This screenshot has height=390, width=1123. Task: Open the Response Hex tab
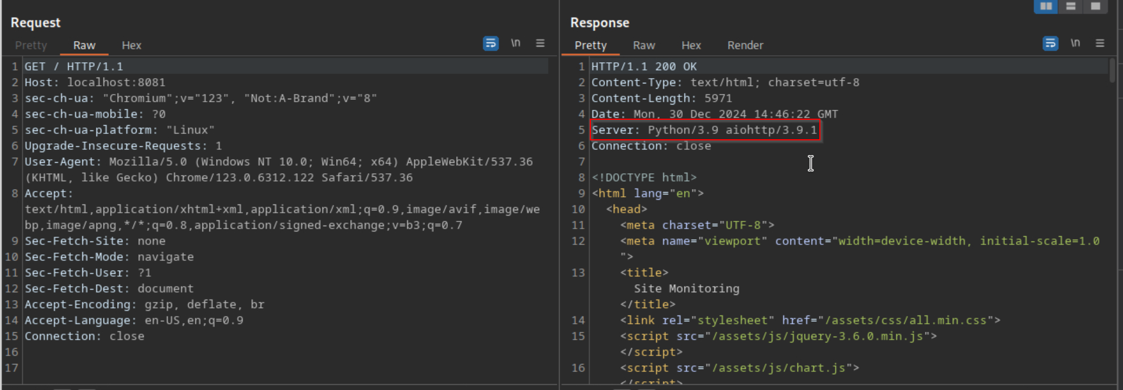691,45
